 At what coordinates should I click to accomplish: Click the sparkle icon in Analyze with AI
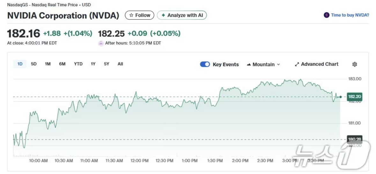coord(163,15)
